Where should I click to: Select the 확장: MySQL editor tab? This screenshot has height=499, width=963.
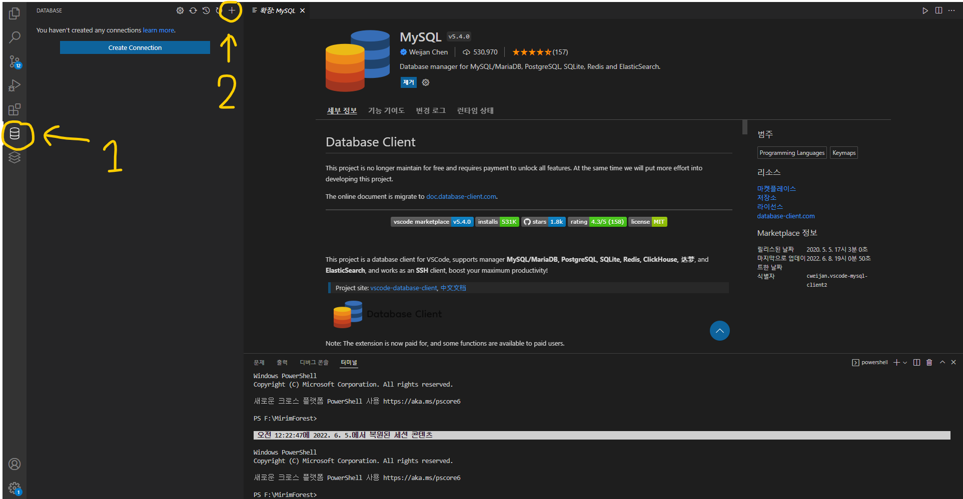pyautogui.click(x=278, y=10)
